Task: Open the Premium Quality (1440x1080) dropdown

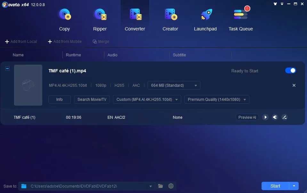Action: (x=217, y=100)
